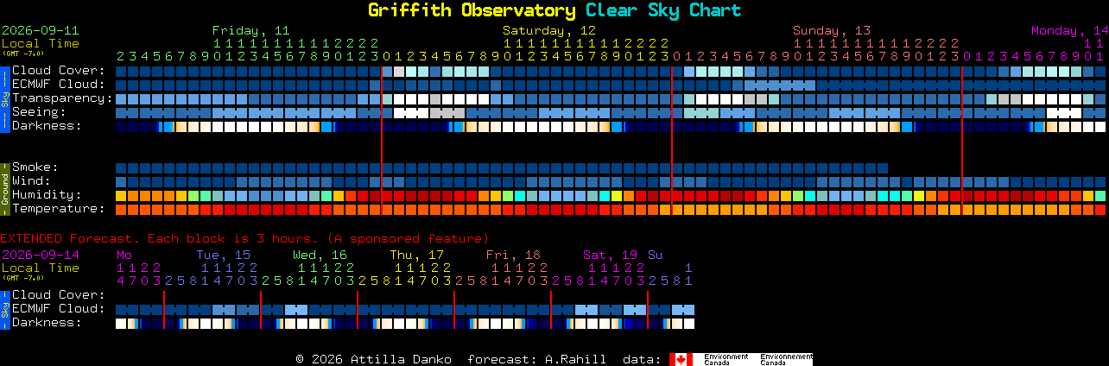Select the Transparency row label
Image resolution: width=1109 pixels, height=366 pixels.
point(62,98)
